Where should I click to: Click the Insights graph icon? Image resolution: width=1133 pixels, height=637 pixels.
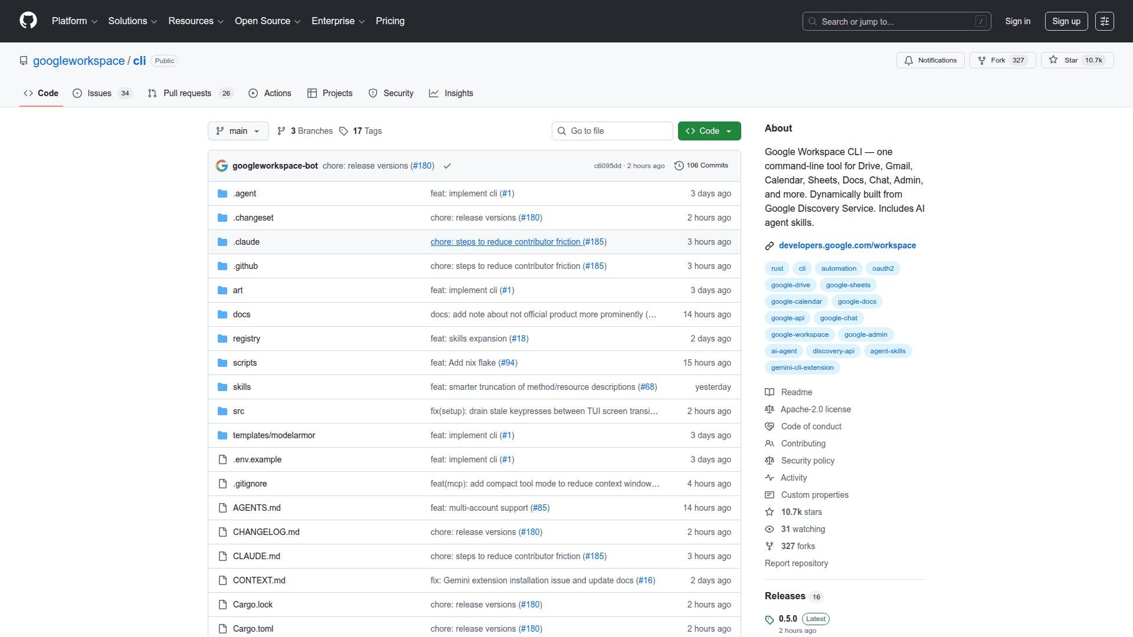[435, 93]
